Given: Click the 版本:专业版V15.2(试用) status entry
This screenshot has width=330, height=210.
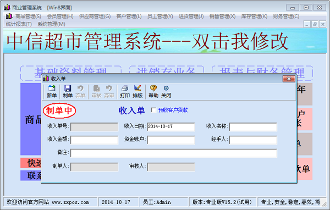Looking at the screenshot, I should point(222,202).
